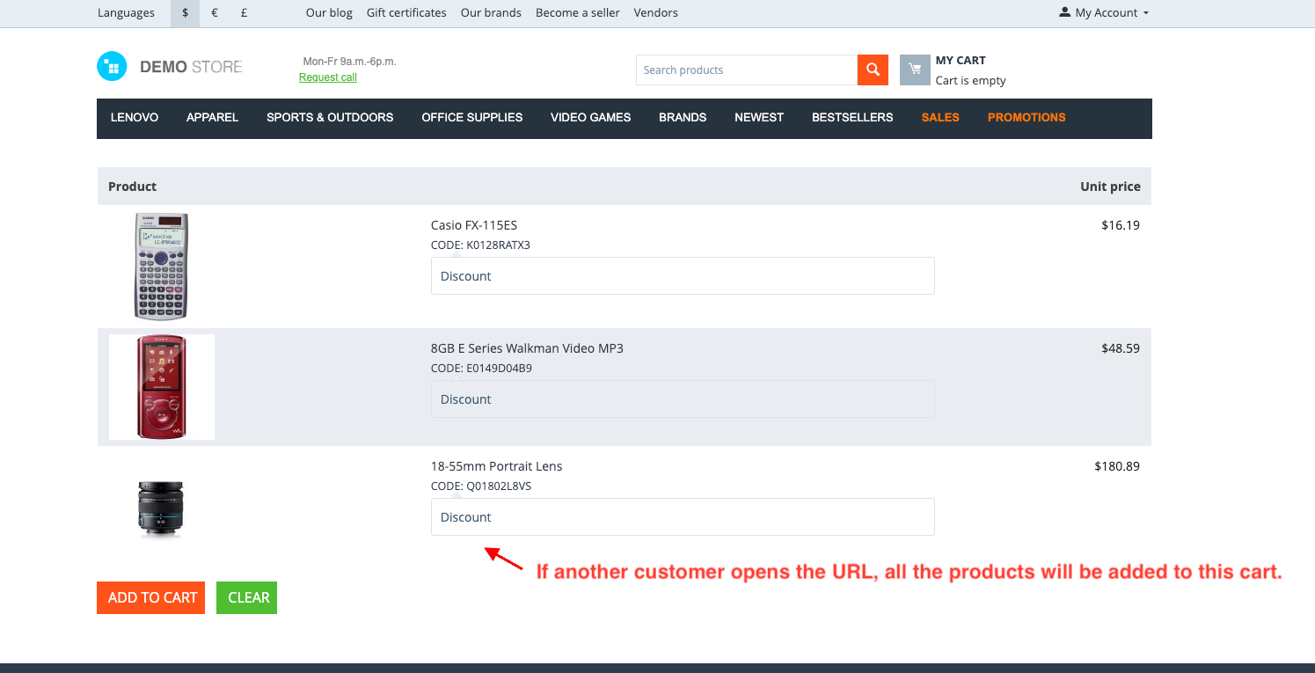Image resolution: width=1315 pixels, height=673 pixels.
Task: Open the Casio FX-115ES calculator thumbnail
Action: click(161, 267)
